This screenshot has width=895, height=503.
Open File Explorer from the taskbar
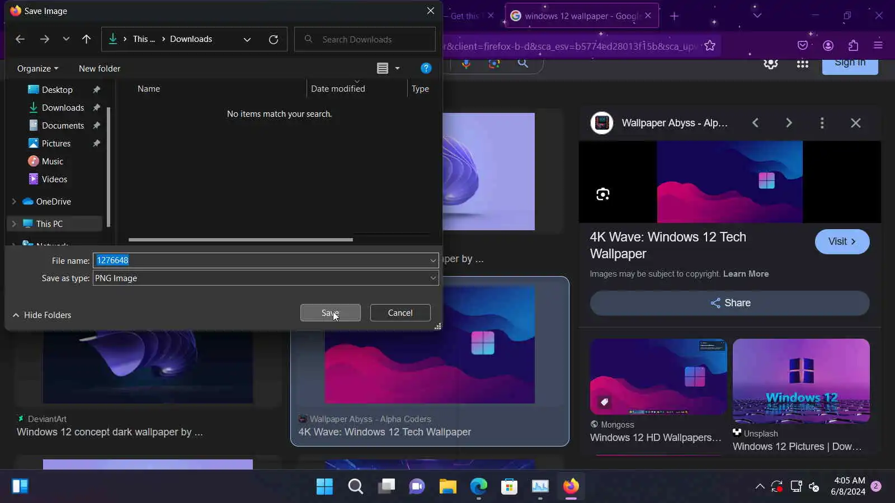point(447,487)
